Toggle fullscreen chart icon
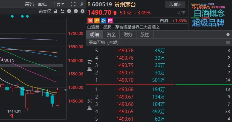 [73, 4]
